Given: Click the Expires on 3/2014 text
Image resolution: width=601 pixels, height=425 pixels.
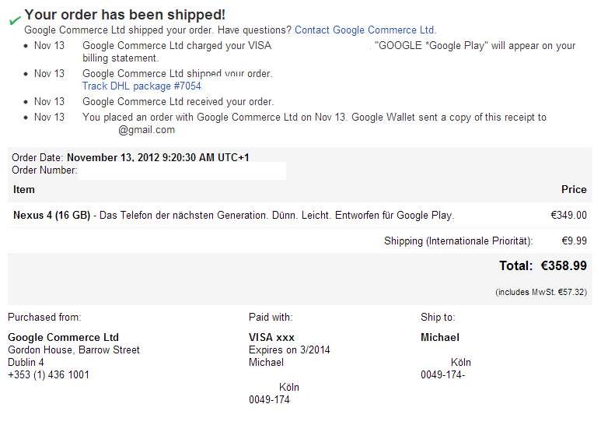Looking at the screenshot, I should [289, 349].
